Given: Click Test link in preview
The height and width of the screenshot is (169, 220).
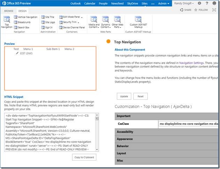Looking at the screenshot, I should tap(16, 49).
